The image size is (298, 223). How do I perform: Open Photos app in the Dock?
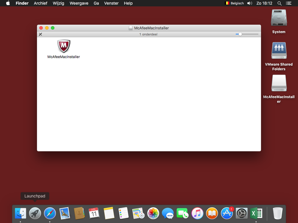point(153,213)
